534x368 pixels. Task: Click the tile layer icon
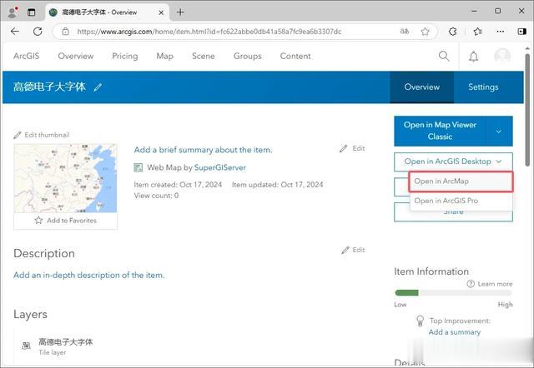(x=26, y=346)
